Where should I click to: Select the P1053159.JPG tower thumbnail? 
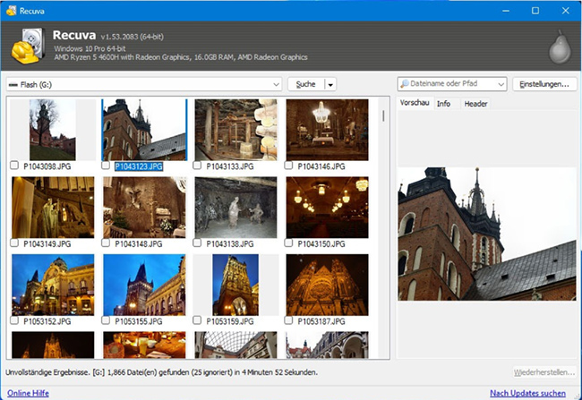click(235, 285)
